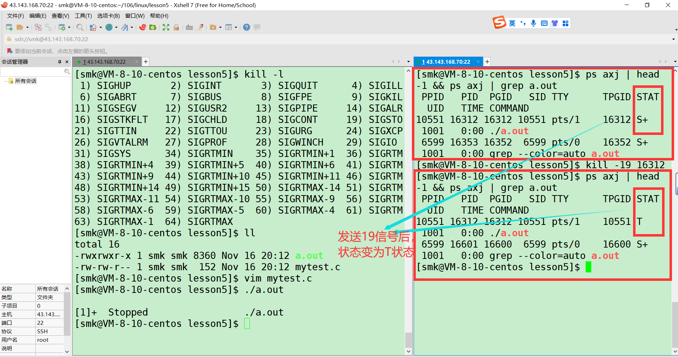Click the red flag add-session arrow button

[10, 51]
